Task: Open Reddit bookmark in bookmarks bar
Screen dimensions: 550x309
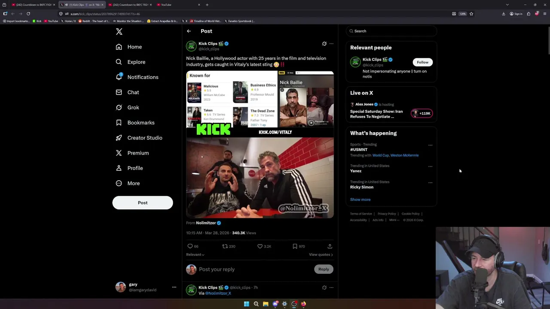Action: (x=94, y=21)
